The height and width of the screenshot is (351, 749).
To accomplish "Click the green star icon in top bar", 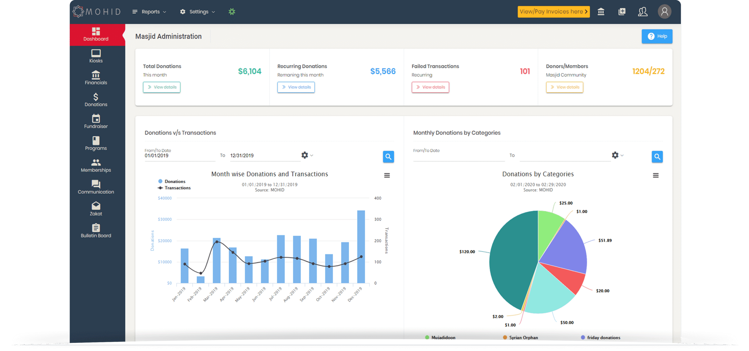I will point(232,12).
